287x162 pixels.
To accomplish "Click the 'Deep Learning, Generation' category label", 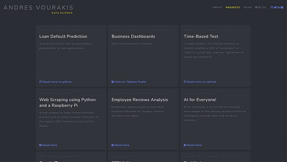I will 62,157.
